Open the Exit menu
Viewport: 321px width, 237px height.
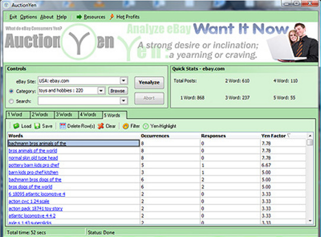(x=13, y=17)
